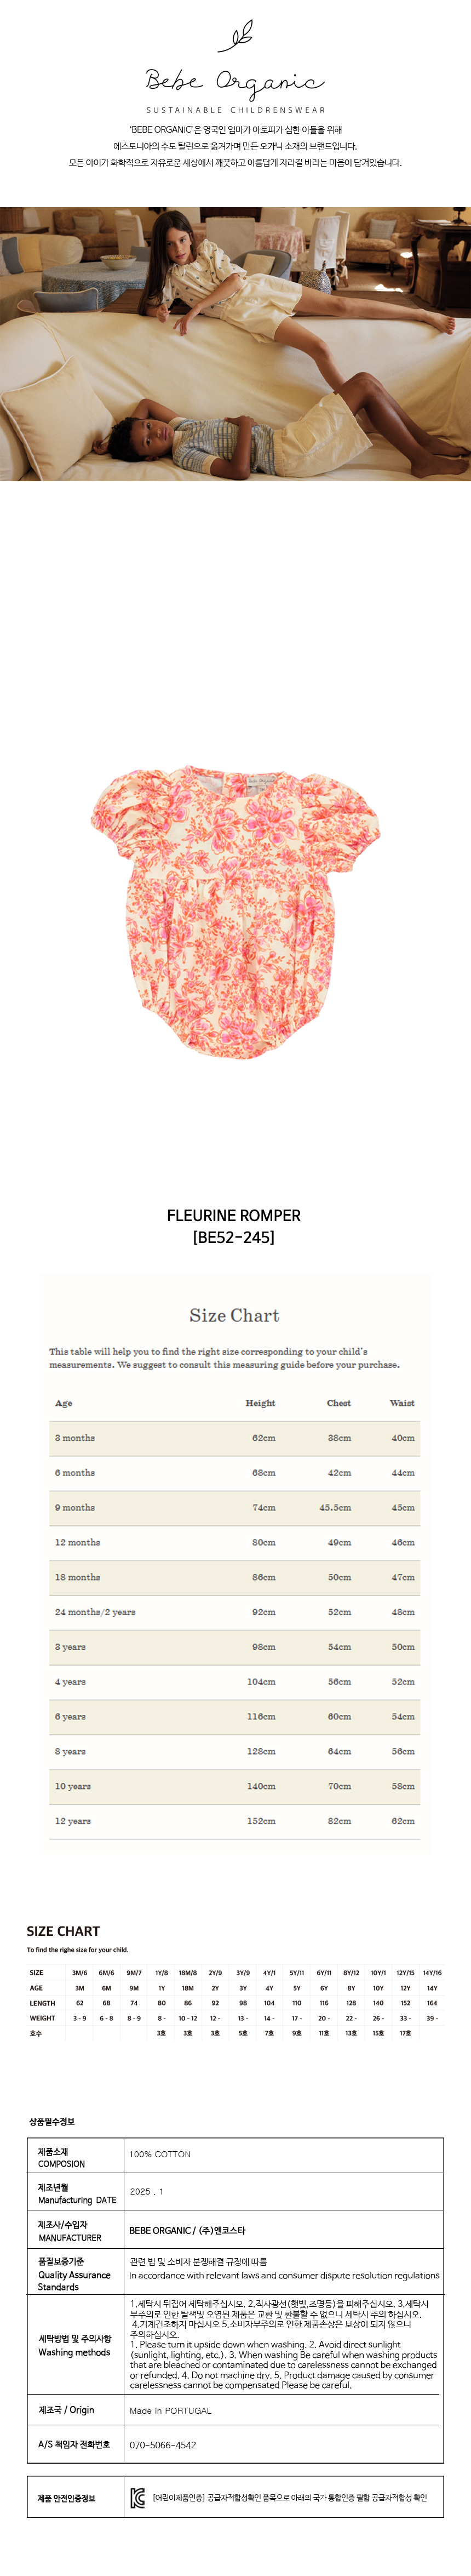Select the 12 months size row
The width and height of the screenshot is (471, 2576).
(x=235, y=1542)
